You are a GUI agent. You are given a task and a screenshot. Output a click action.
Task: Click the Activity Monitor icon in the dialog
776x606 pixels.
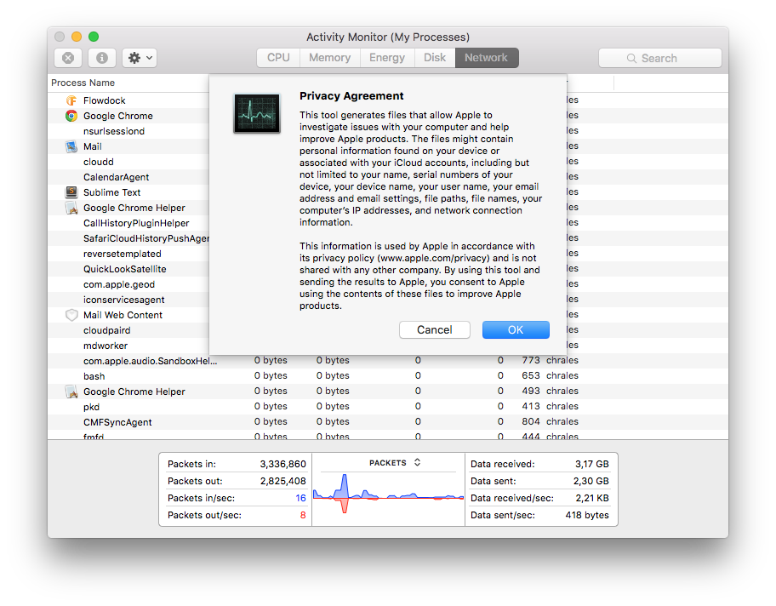coord(256,113)
